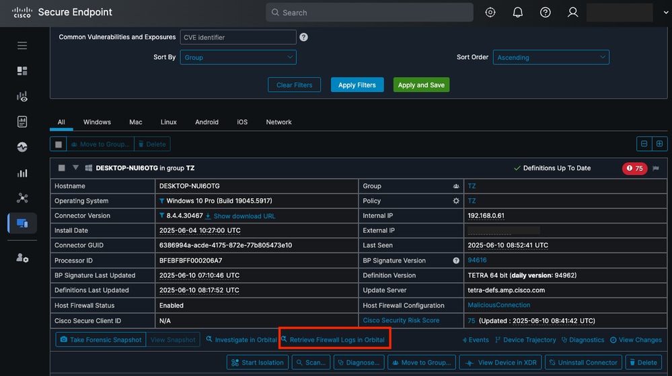Expand all computers with plus icon

[x=660, y=144]
